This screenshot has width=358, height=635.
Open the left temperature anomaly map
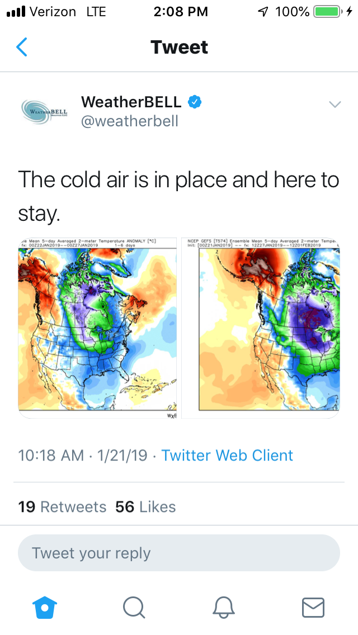tap(98, 328)
